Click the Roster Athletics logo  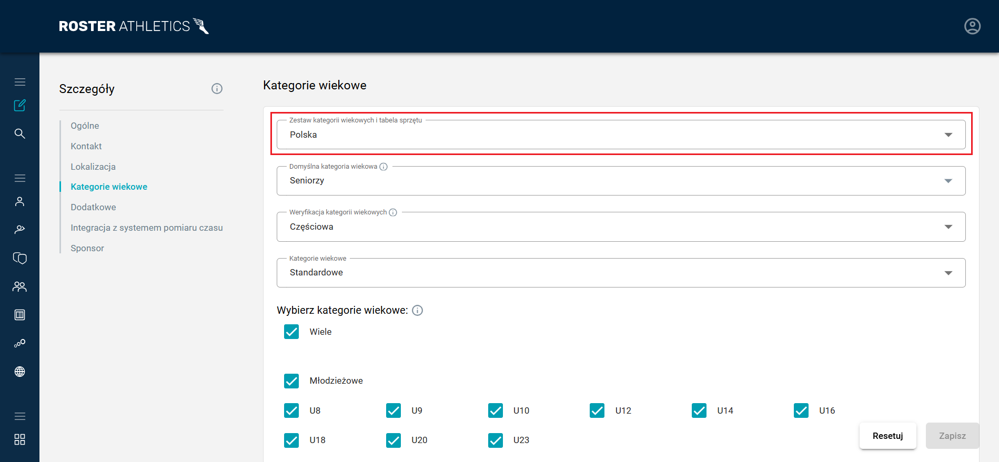(x=134, y=26)
